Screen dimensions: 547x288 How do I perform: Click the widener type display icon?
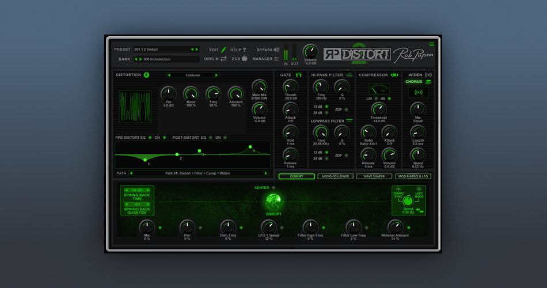point(418,93)
